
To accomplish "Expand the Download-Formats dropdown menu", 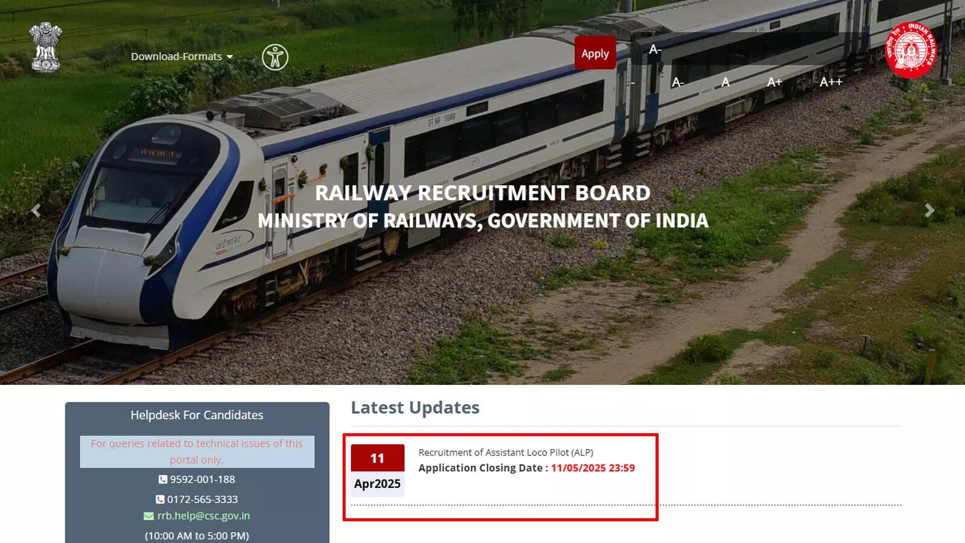I will point(182,57).
